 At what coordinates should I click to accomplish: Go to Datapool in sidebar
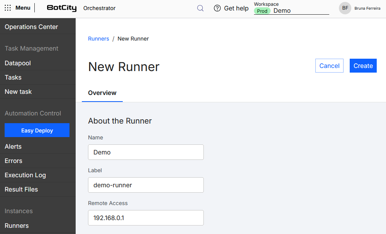[38, 63]
